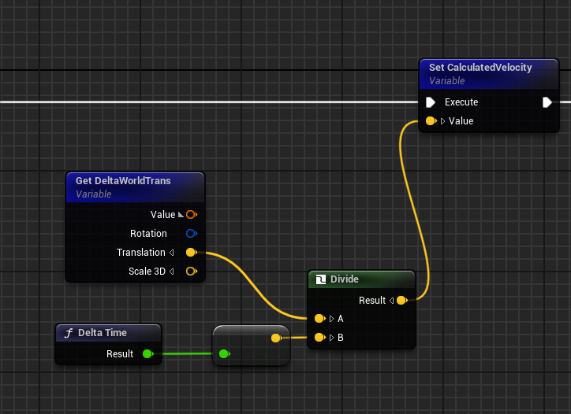The image size is (571, 414).
Task: Select the Get DeltaWorldTrans node title
Action: [x=123, y=181]
